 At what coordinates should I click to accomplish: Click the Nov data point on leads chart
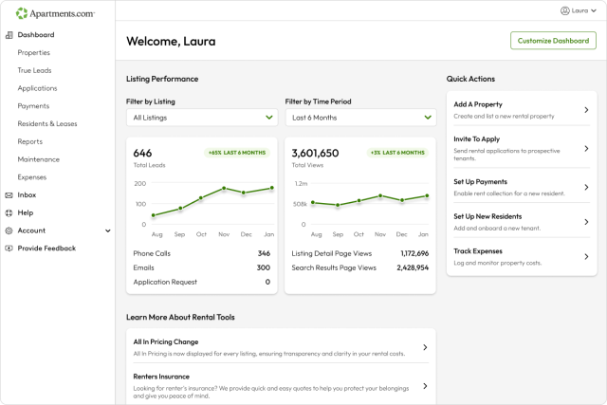(224, 188)
